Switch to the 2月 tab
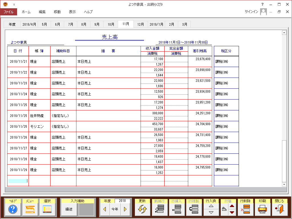 pos(171,25)
